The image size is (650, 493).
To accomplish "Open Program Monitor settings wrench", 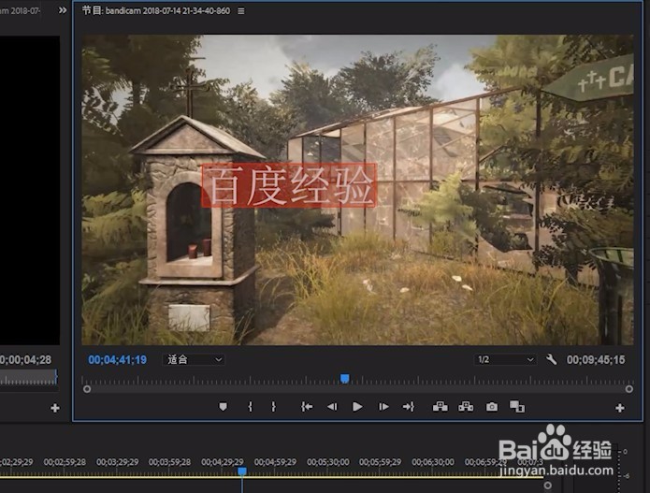I will pos(551,359).
